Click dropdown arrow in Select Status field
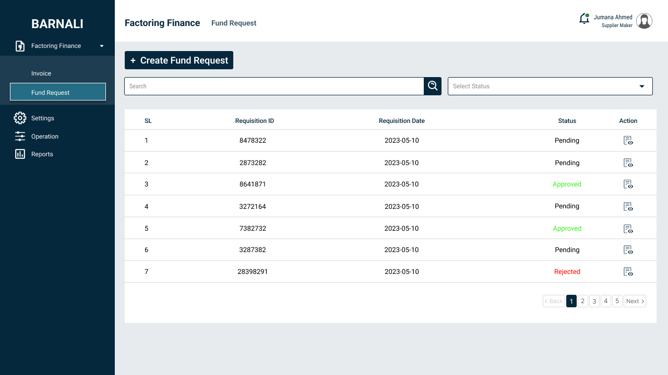Screen dimensions: 668x375 pyautogui.click(x=642, y=86)
